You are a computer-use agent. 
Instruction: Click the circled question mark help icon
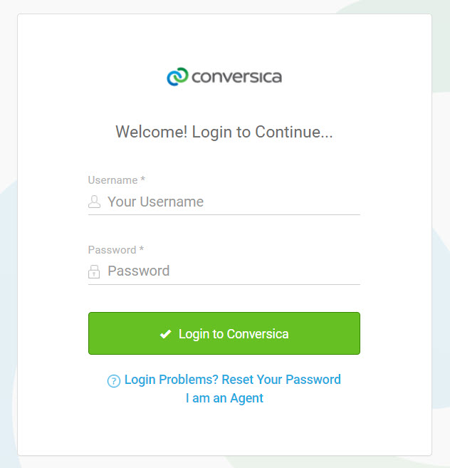pos(114,381)
